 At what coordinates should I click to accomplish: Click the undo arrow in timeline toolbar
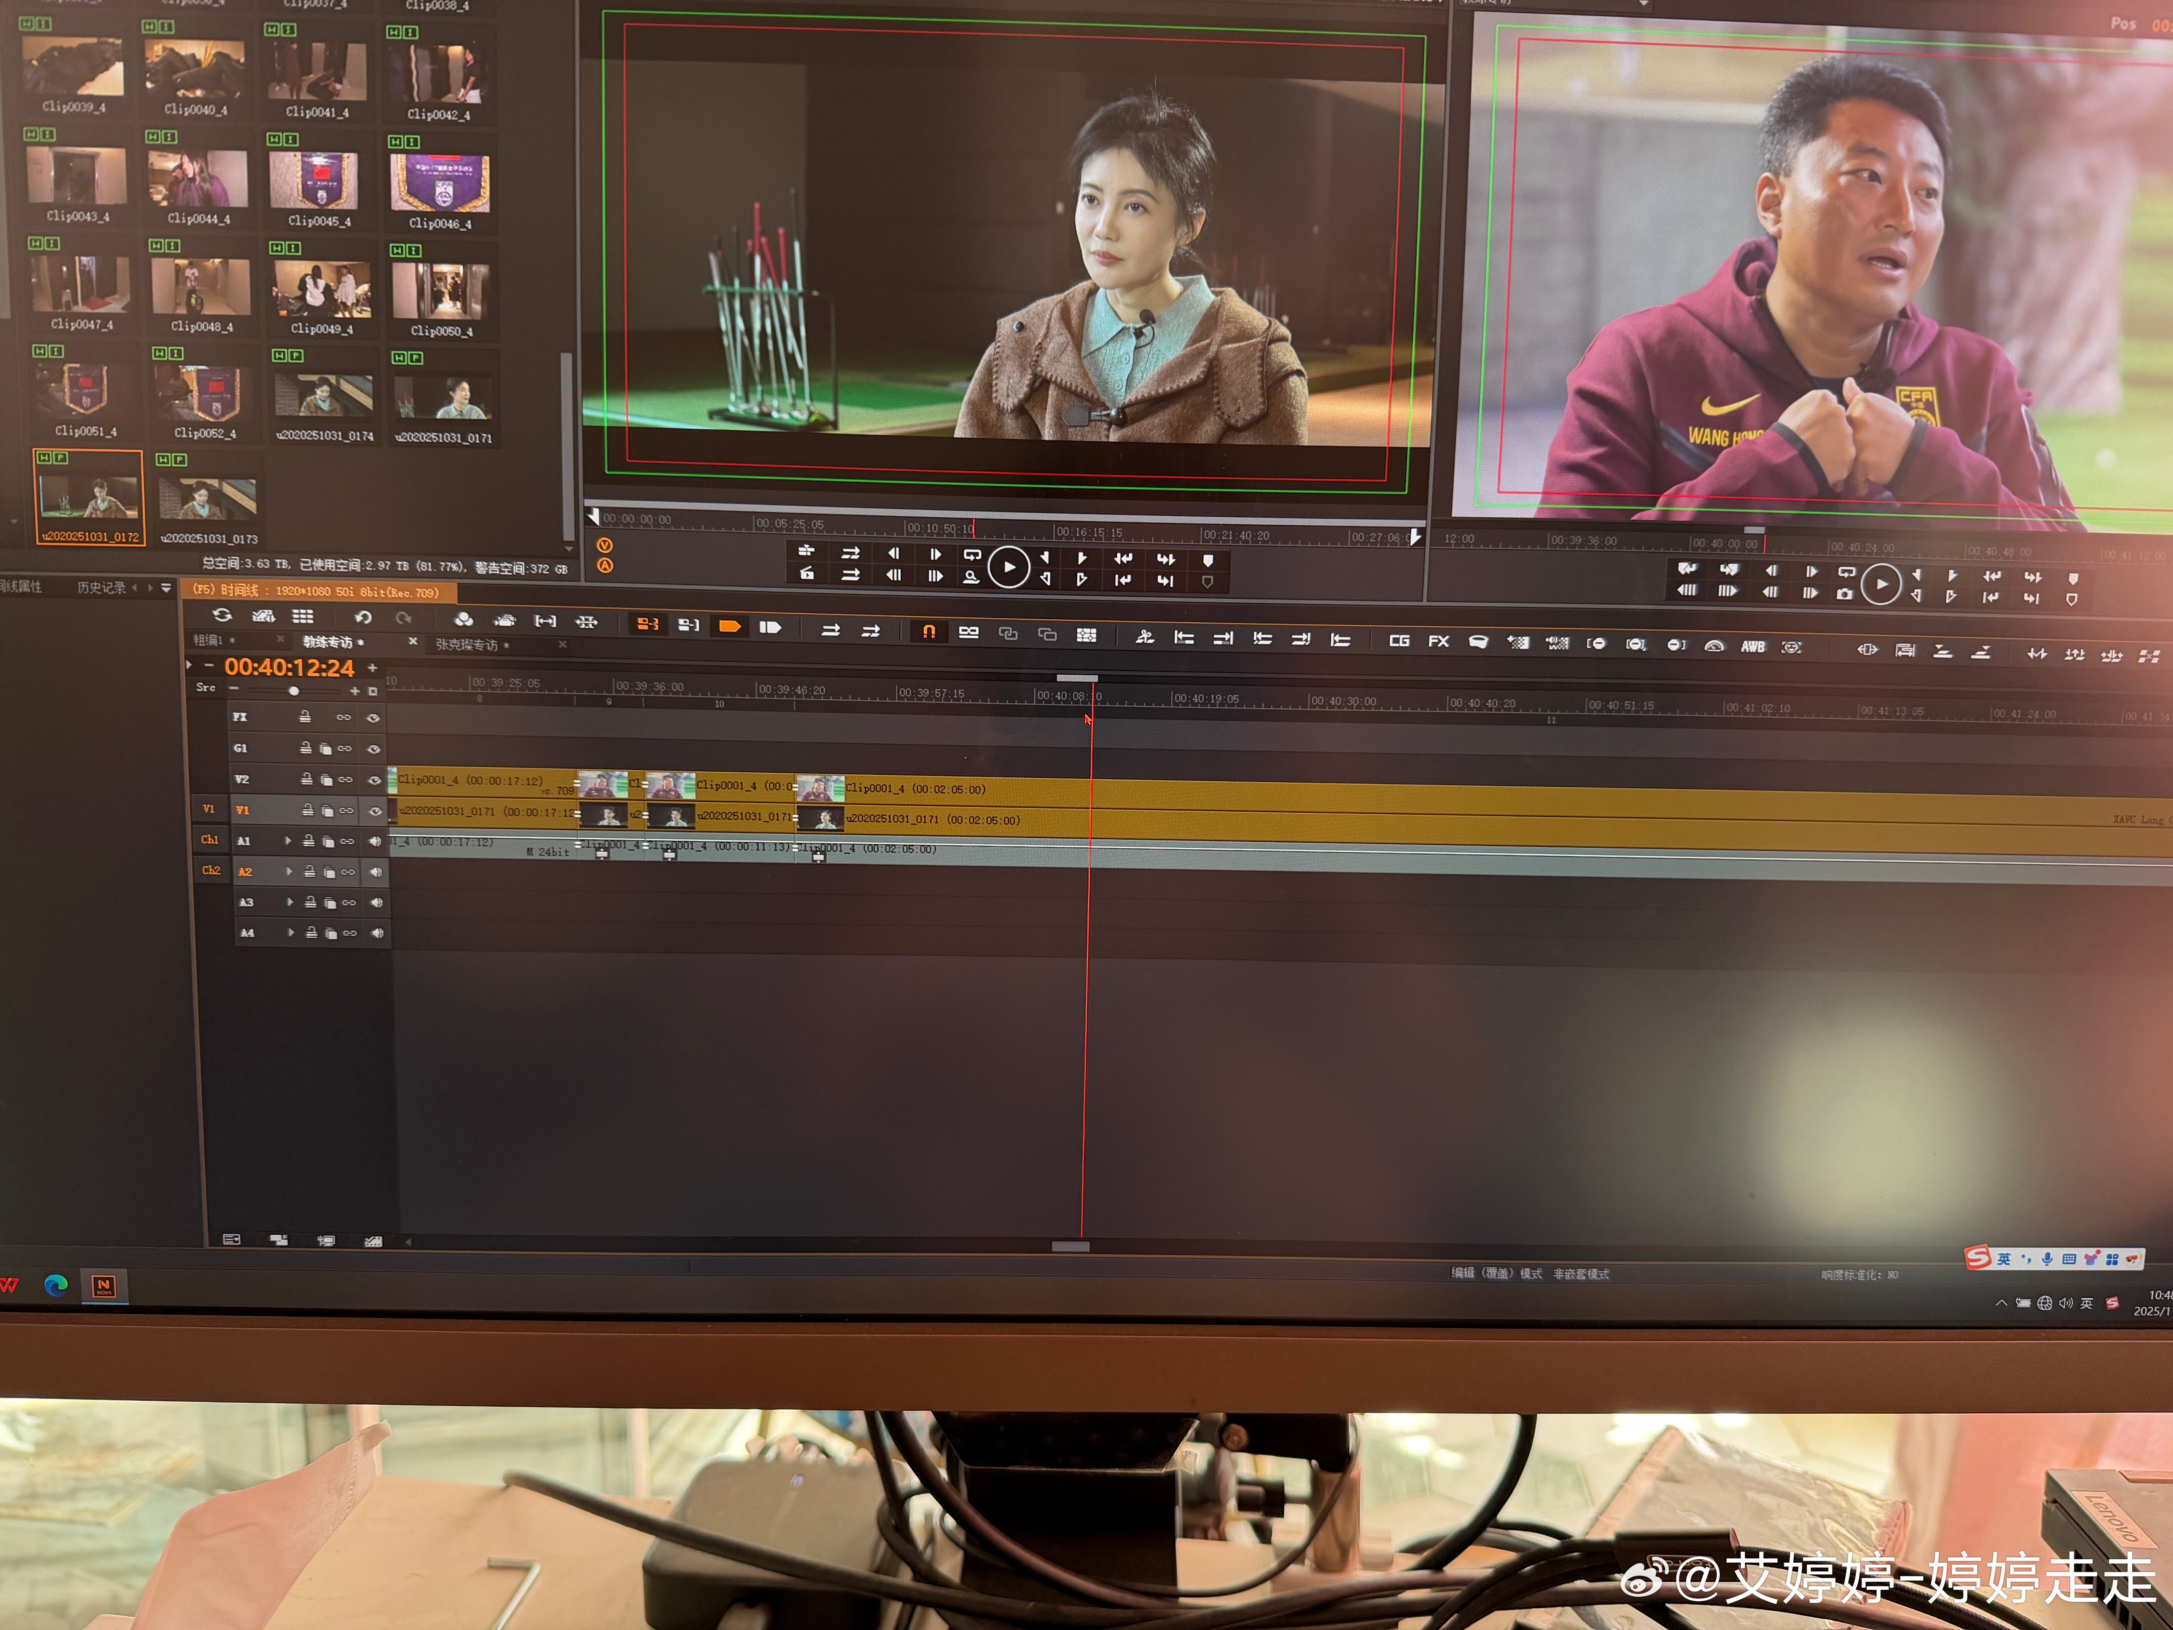tap(363, 617)
